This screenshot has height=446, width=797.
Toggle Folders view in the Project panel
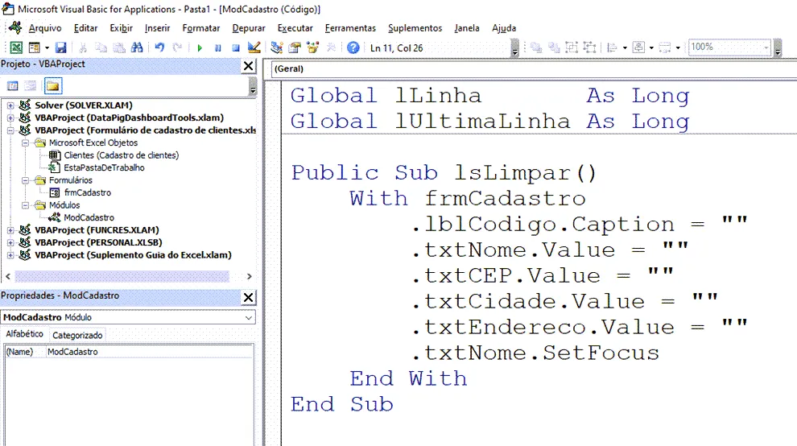53,86
